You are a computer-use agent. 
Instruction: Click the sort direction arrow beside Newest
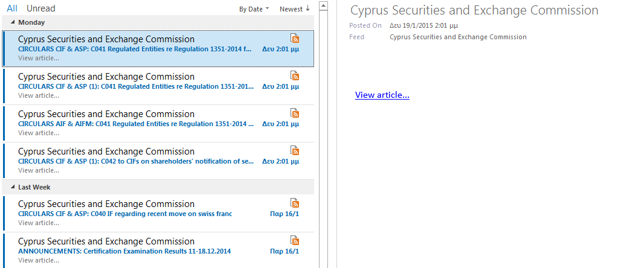307,8
